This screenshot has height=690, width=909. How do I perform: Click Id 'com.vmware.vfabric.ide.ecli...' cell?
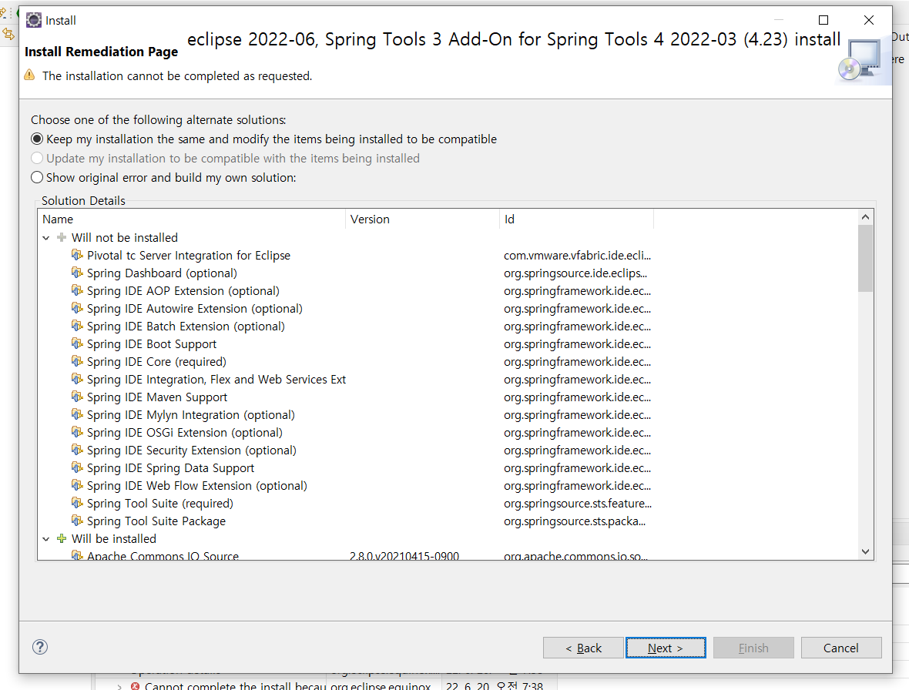click(x=578, y=256)
